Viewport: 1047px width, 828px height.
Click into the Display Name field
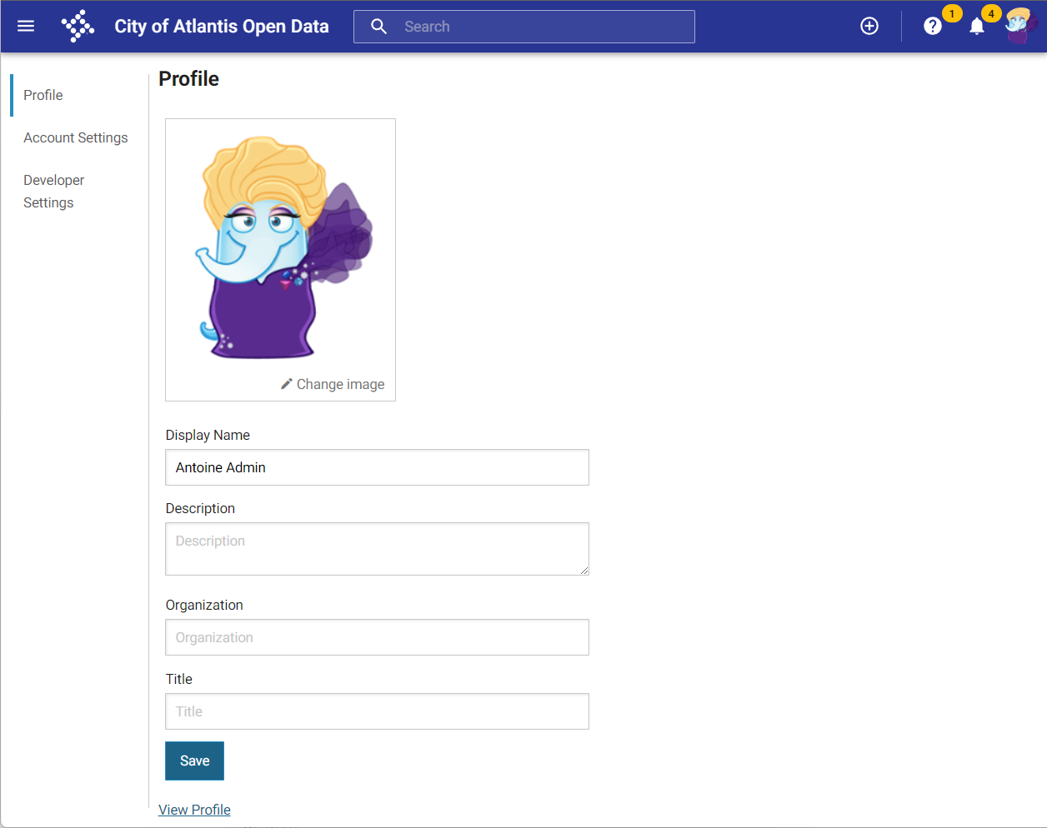[x=378, y=467]
